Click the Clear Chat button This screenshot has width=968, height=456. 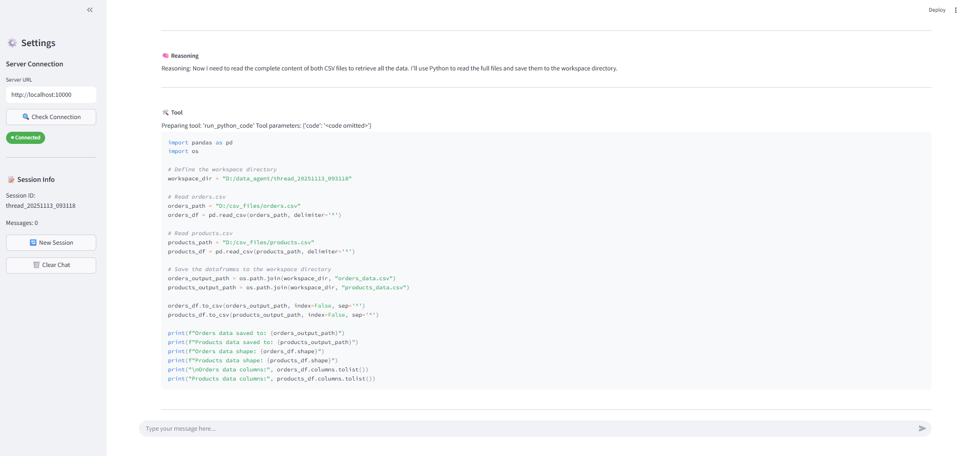point(51,265)
